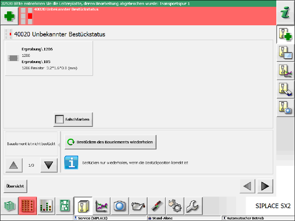Click the '40020 Unbekannter Bestückstatus' heading

tap(60, 34)
